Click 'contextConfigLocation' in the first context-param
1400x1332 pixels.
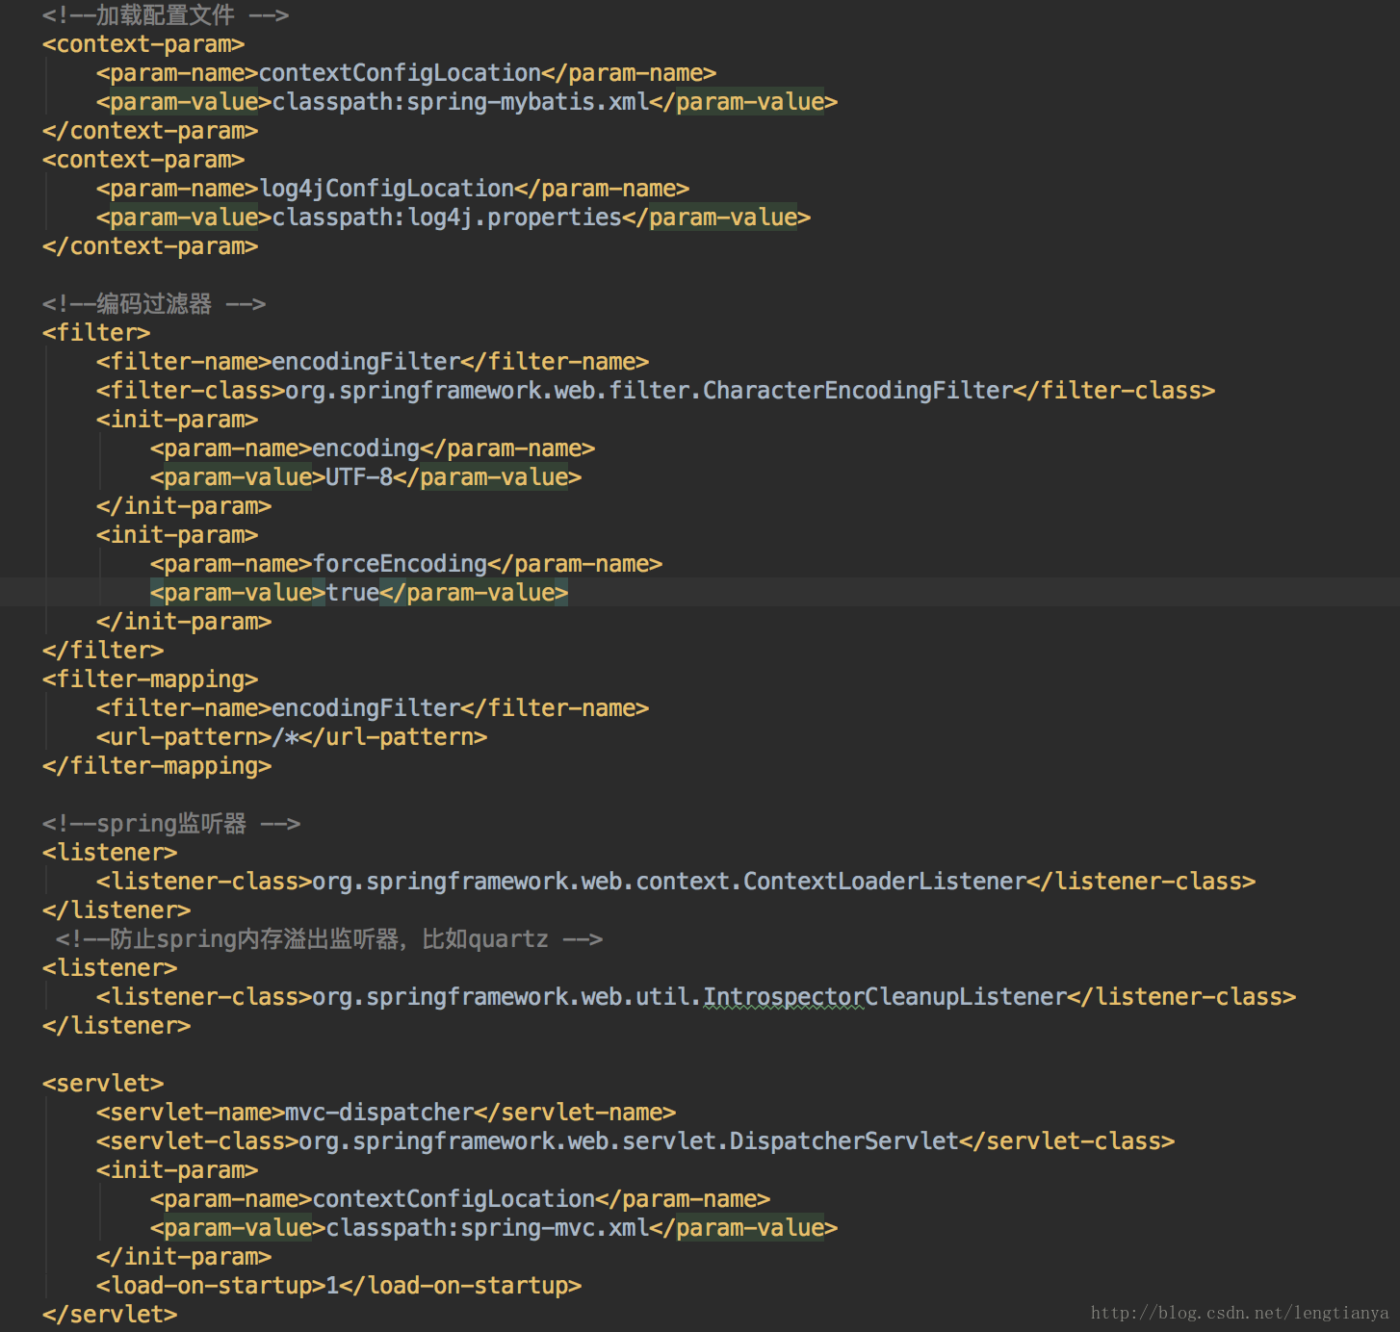[400, 73]
